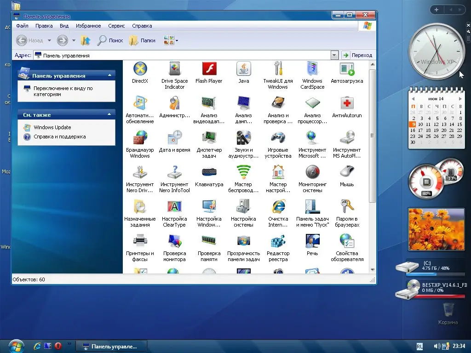Screen dimensions: 471x353
Task: Collapse the См. также side panel
Action: click(x=109, y=114)
